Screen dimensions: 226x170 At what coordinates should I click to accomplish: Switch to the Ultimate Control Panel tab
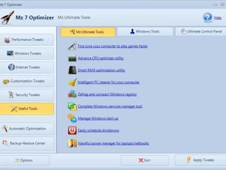pos(201,31)
